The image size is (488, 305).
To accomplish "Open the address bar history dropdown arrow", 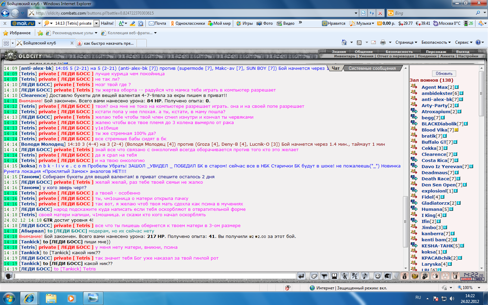I will [356, 13].
